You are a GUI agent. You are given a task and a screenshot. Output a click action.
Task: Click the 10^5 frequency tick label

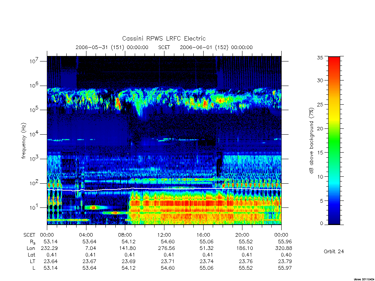pos(34,110)
